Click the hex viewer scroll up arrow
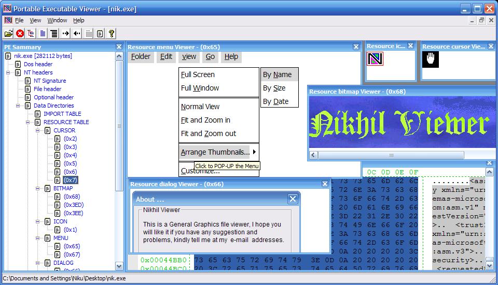498x285 pixels. click(x=489, y=172)
